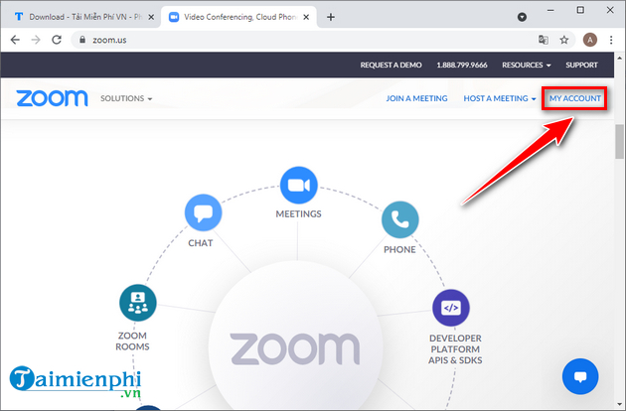Click scrollbar up arrow
The height and width of the screenshot is (411, 626).
[619, 58]
